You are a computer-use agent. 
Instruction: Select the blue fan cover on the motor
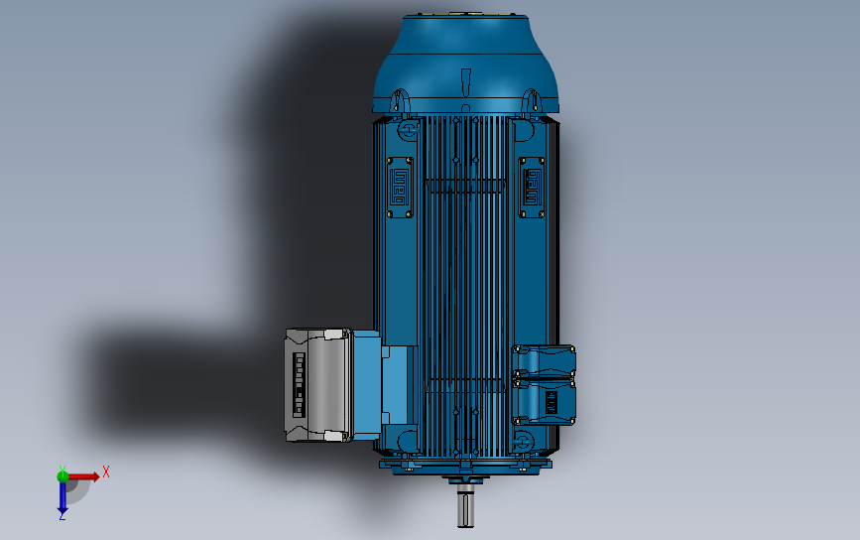465,65
